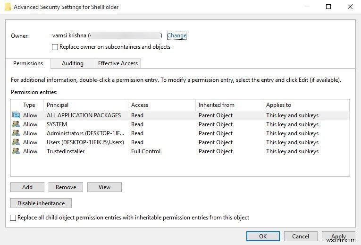Click the SYSTEM row user group icon
Screen dimensions: 361x245
pyautogui.click(x=16, y=124)
